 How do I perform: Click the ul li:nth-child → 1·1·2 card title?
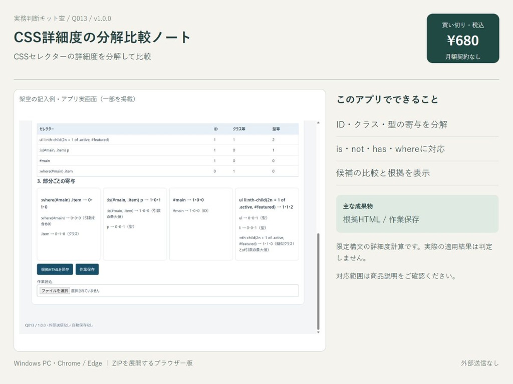click(266, 203)
